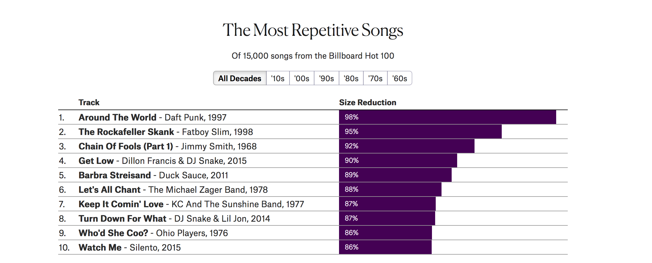The height and width of the screenshot is (263, 652).
Task: Select the Barbra Streisand track row
Action: [x=114, y=175]
